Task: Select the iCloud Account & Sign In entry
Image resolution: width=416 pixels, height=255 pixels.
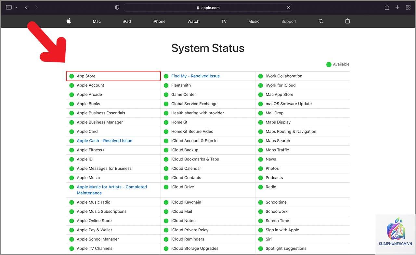Action: [194, 141]
